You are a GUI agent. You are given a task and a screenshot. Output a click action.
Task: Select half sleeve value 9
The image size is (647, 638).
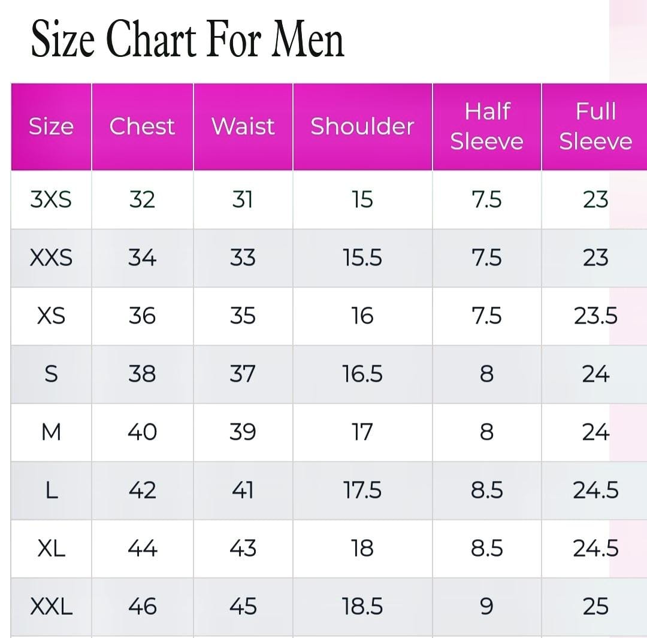[486, 607]
